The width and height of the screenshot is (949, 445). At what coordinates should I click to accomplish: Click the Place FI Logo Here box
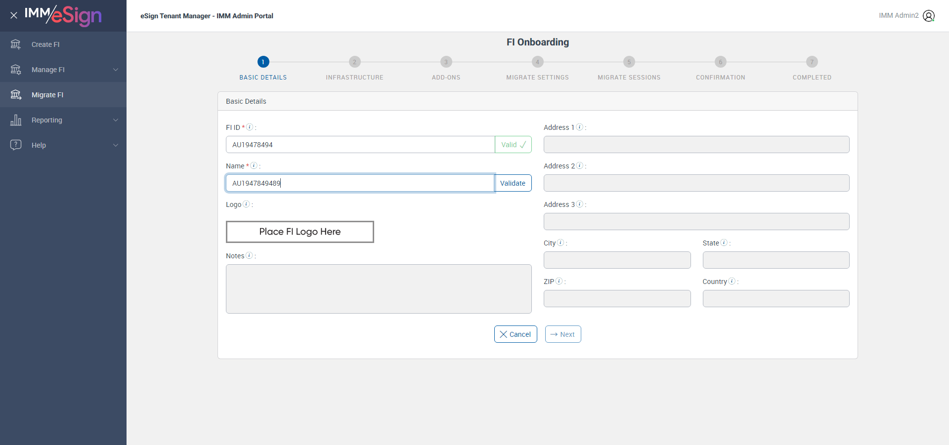(x=300, y=232)
